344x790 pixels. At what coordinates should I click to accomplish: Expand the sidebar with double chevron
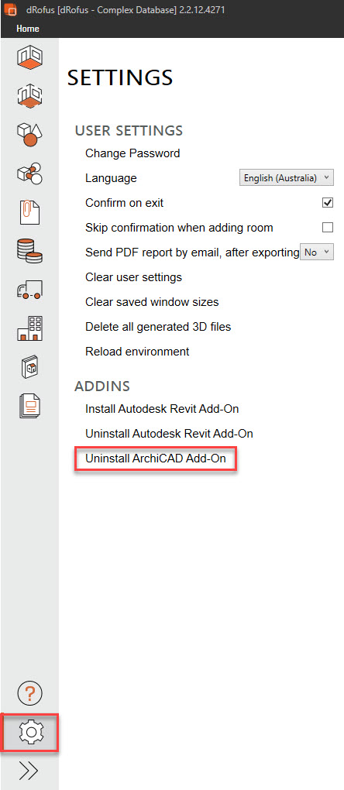pyautogui.click(x=29, y=771)
